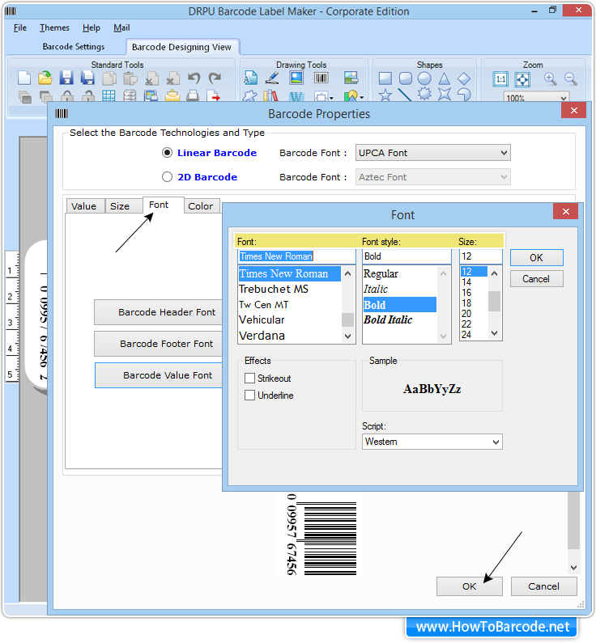Open the File menu
Screen dimensions: 596x643
pyautogui.click(x=20, y=27)
